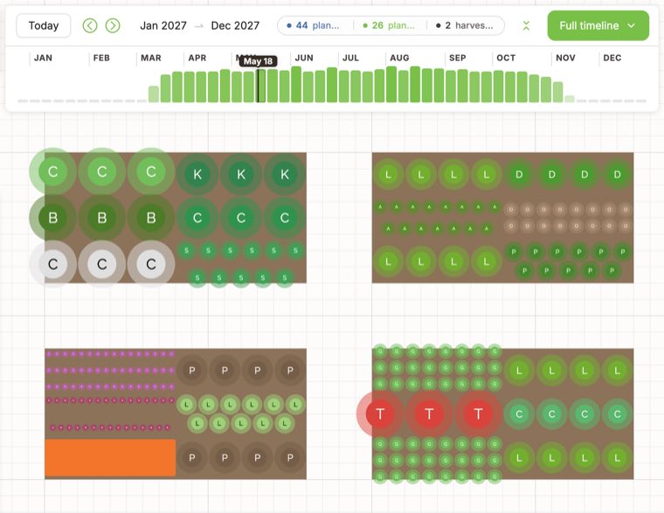Select the leftmost red T plant

[380, 414]
